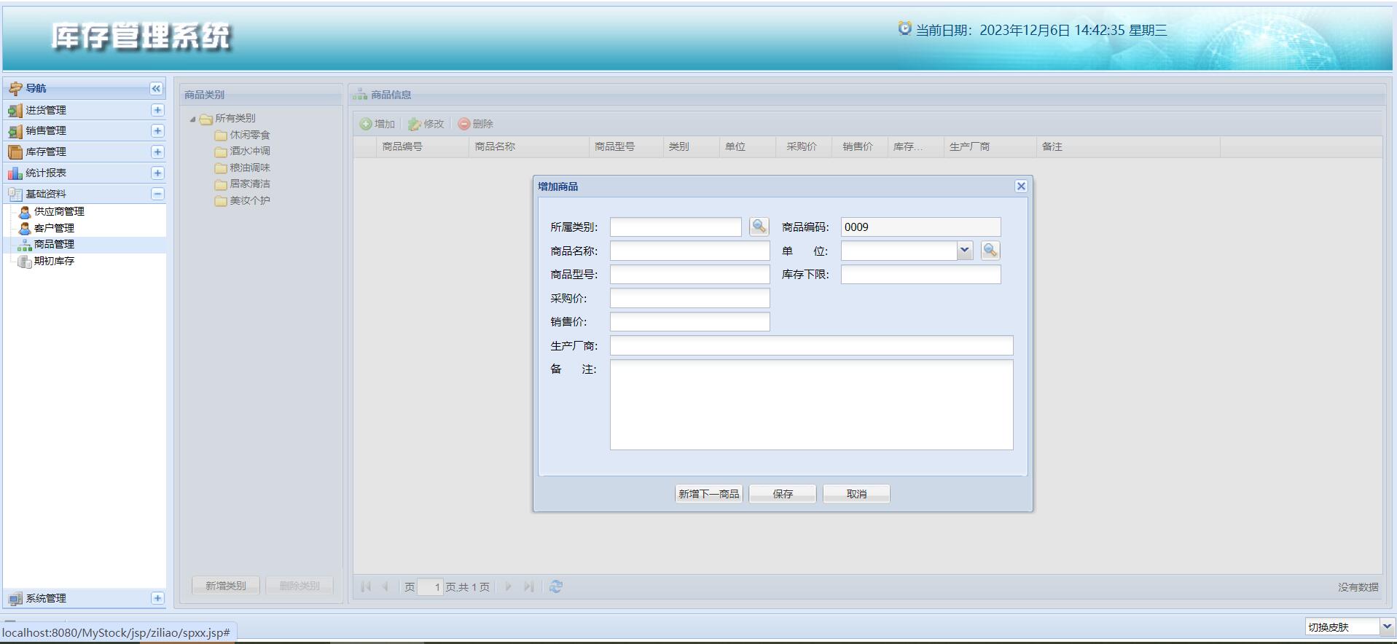The width and height of the screenshot is (1397, 644).
Task: Expand the 统计报表 section
Action: coord(157,173)
